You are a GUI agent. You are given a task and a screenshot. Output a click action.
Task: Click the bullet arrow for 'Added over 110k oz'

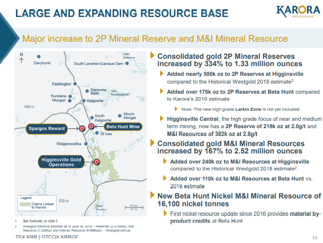pyautogui.click(x=165, y=178)
